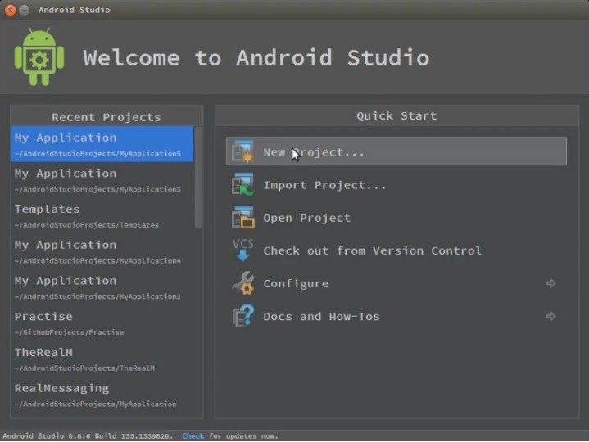
Task: Click the Android Studio robot logo
Action: pyautogui.click(x=39, y=56)
